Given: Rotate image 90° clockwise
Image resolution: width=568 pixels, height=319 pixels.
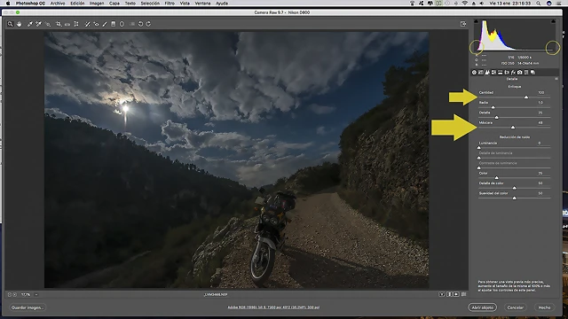Looking at the screenshot, I should (x=148, y=24).
